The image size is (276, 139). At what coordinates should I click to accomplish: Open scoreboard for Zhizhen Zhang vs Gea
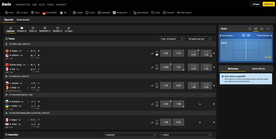(157, 68)
